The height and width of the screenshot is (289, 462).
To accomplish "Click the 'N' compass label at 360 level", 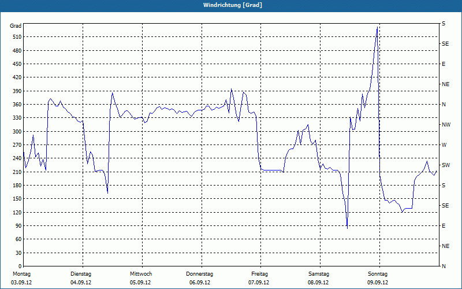I will [x=444, y=105].
